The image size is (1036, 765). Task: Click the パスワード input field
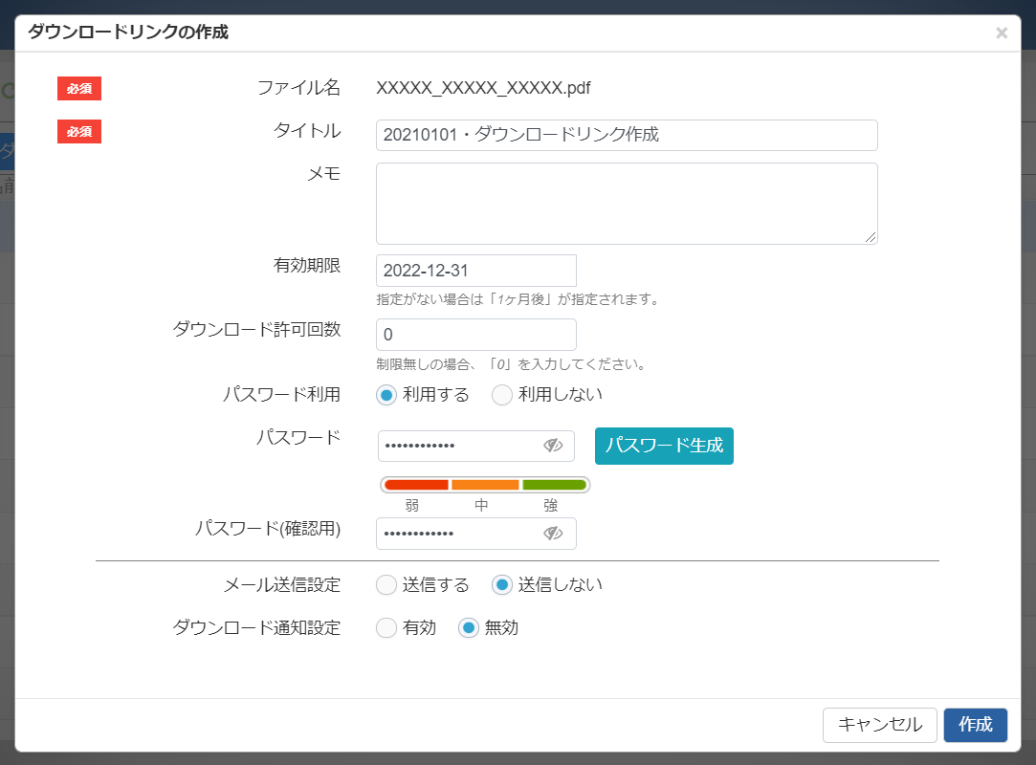(459, 446)
